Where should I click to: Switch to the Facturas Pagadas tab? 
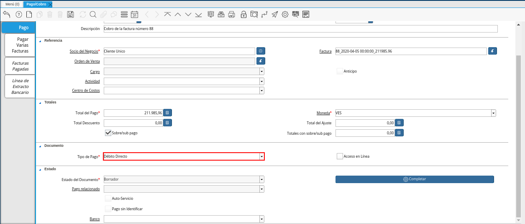(x=20, y=66)
